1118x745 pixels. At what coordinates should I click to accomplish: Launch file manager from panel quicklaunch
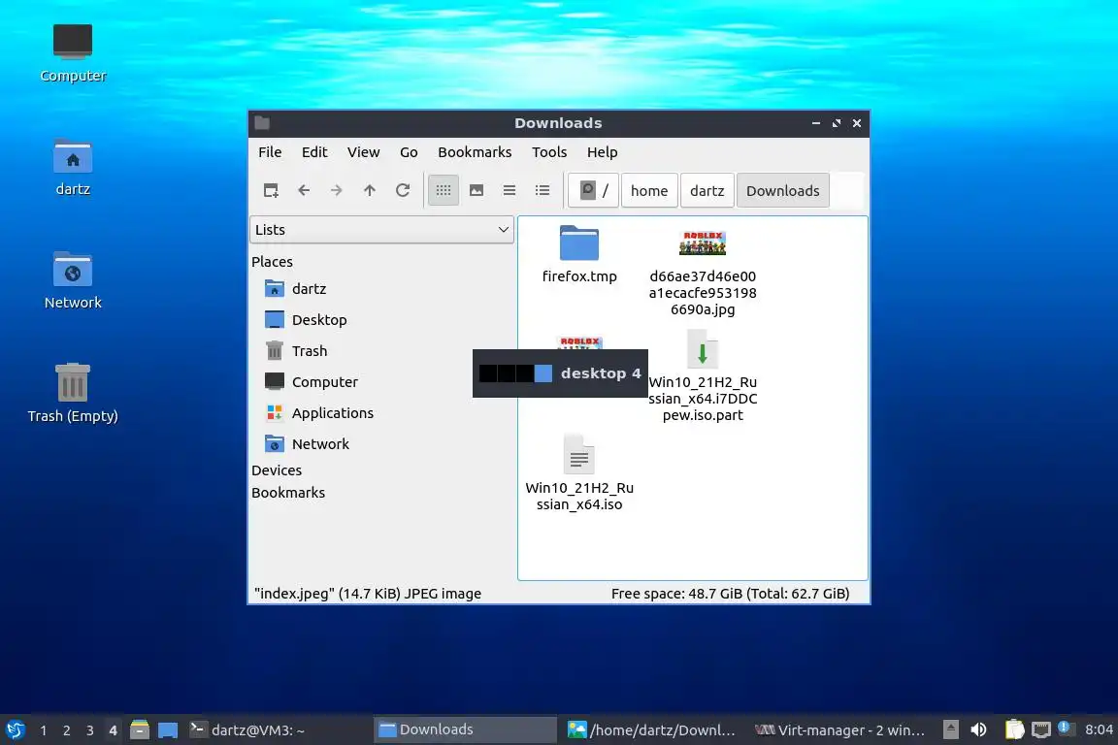click(140, 730)
